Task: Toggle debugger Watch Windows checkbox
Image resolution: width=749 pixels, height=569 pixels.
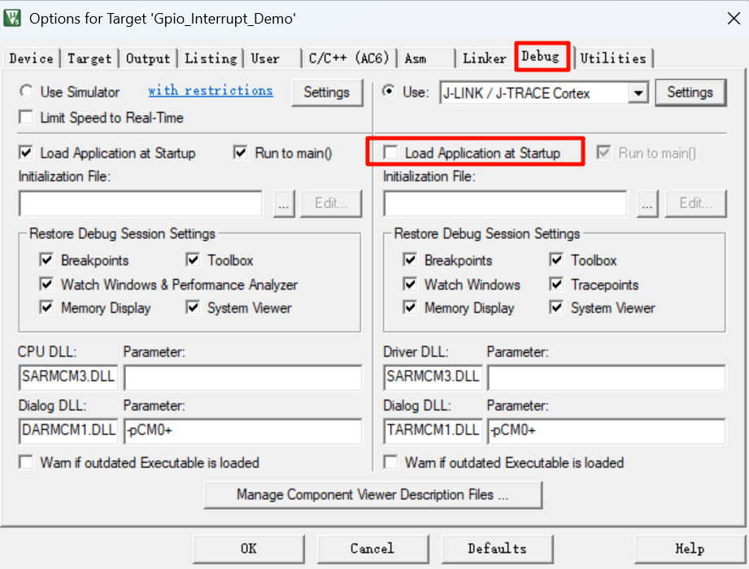Action: (410, 284)
